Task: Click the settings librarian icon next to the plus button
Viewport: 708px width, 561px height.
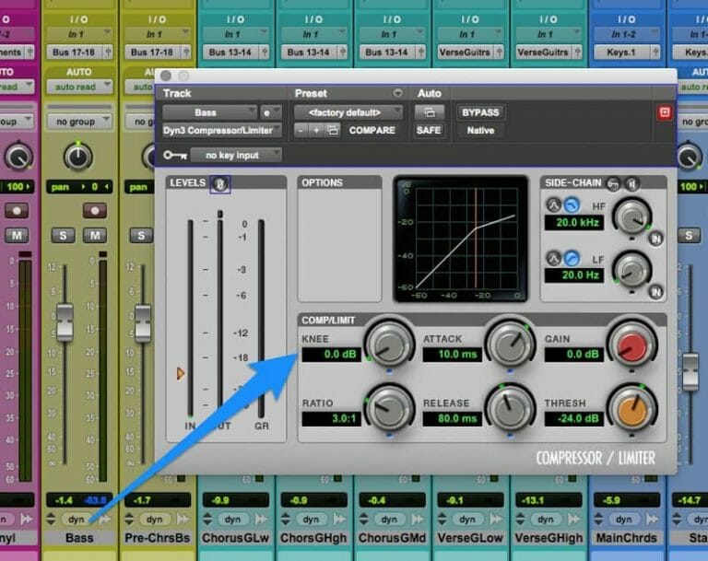Action: click(333, 131)
